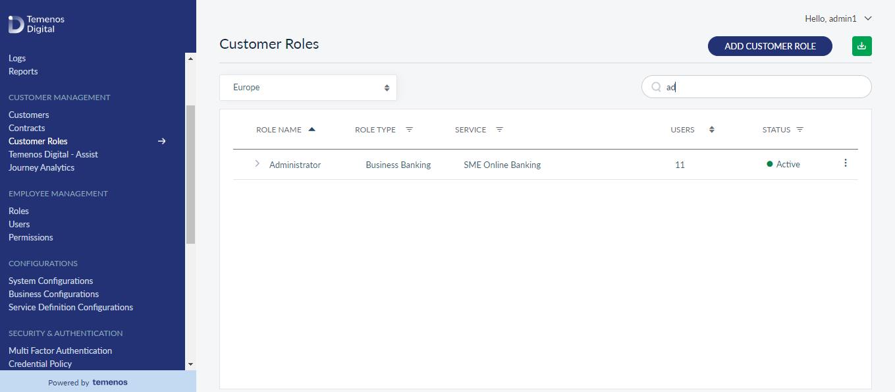Open the Europe region dropdown
The height and width of the screenshot is (392, 895).
point(308,88)
